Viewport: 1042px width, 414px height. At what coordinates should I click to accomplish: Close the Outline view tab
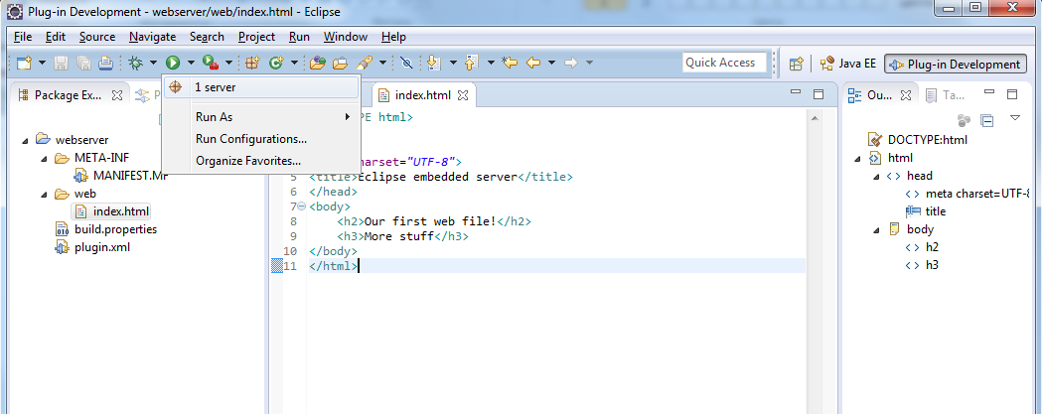(905, 95)
